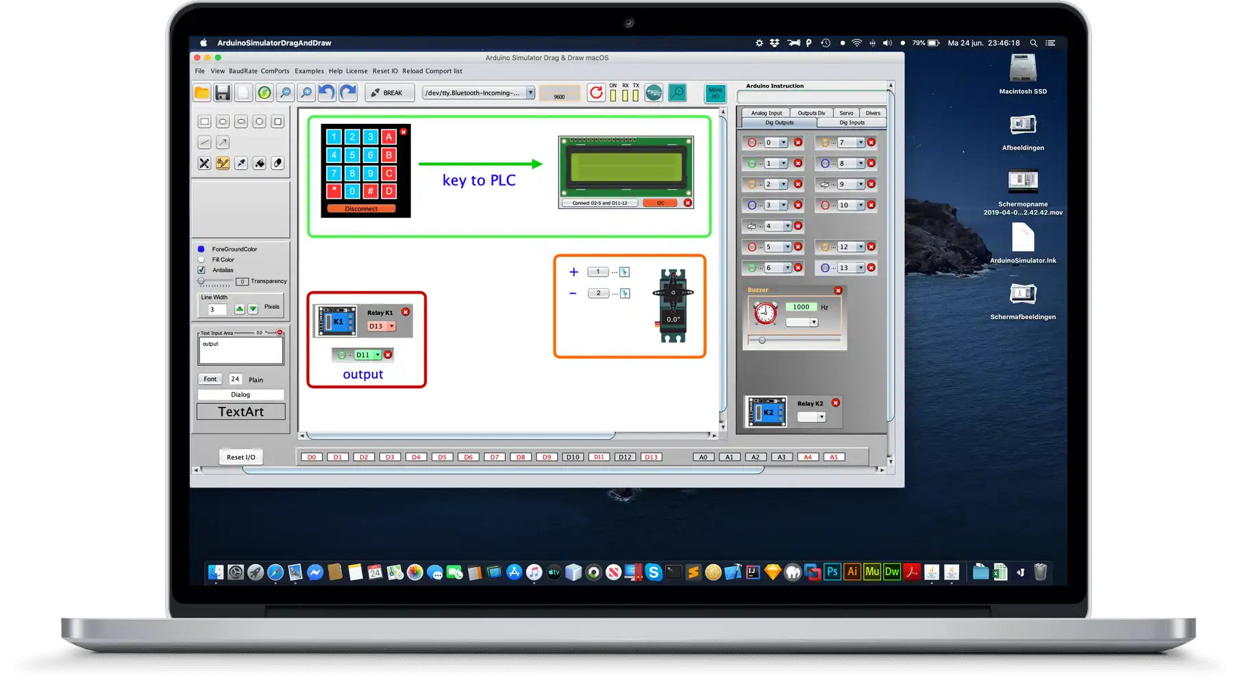Open the pin dropdown for output 13
1238x680 pixels.
(851, 268)
